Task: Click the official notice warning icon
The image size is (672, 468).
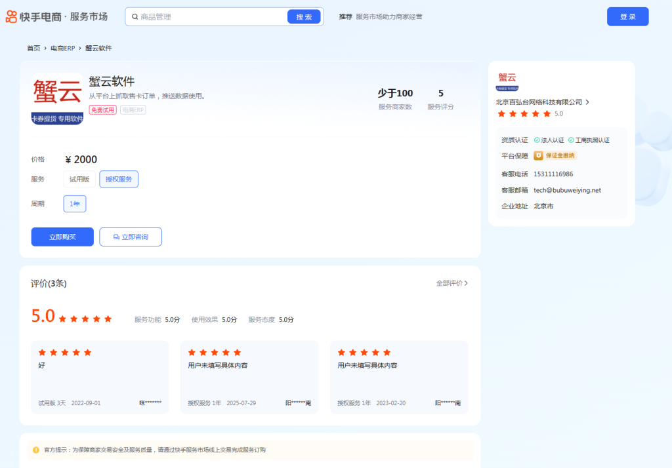Action: pos(36,450)
